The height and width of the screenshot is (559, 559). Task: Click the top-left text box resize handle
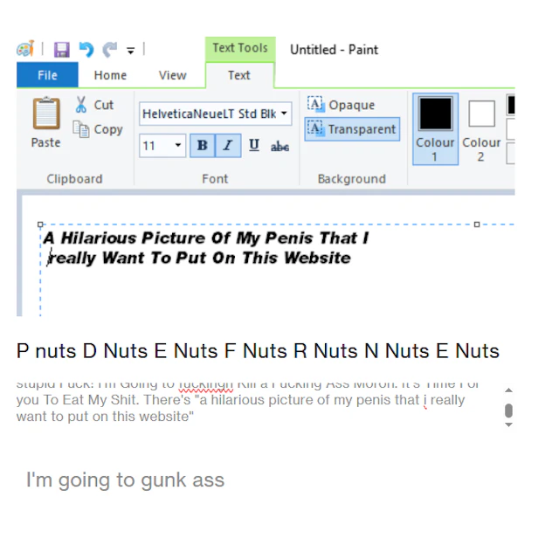(x=40, y=224)
